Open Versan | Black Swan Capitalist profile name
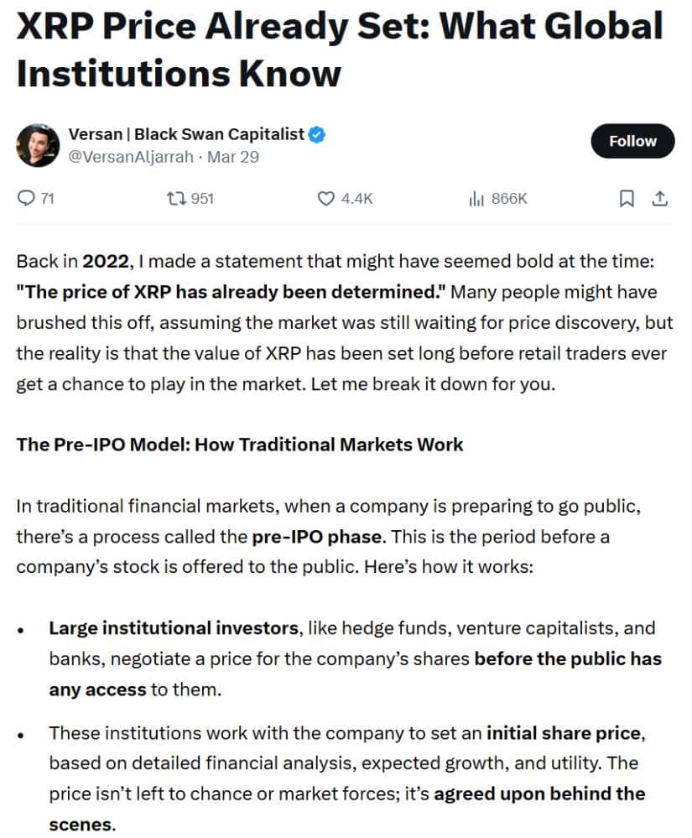This screenshot has height=838, width=692. point(185,133)
